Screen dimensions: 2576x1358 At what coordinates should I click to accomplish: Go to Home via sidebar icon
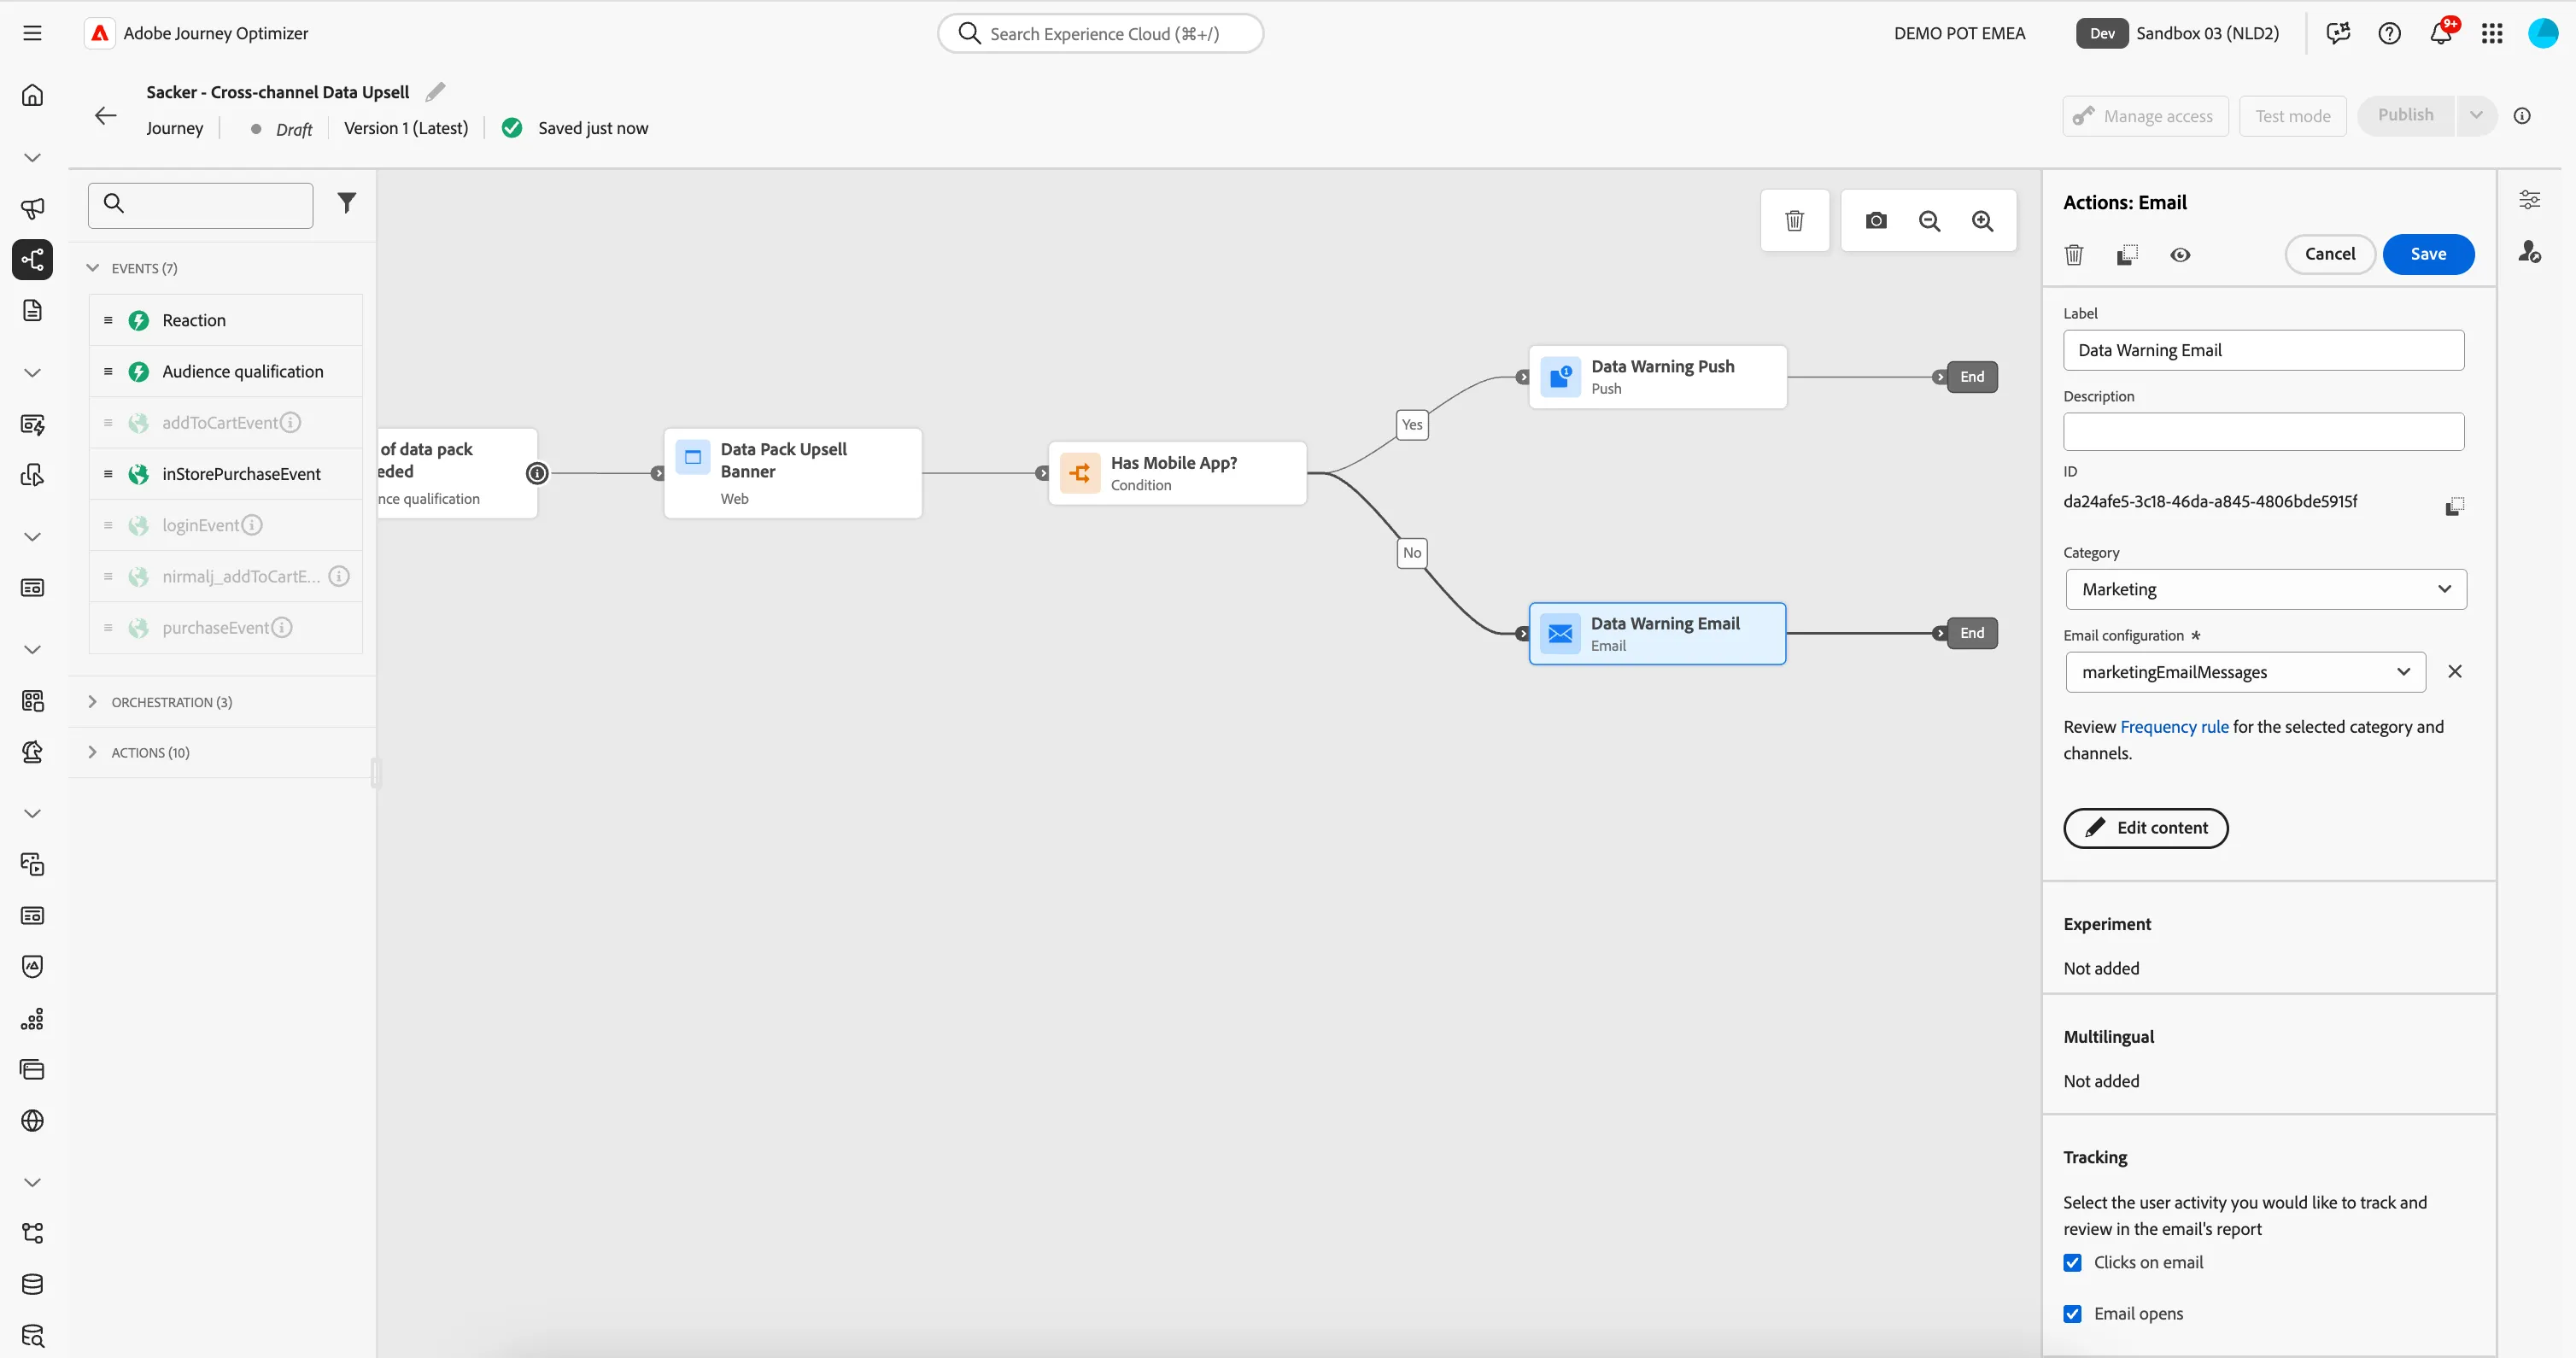(x=32, y=95)
